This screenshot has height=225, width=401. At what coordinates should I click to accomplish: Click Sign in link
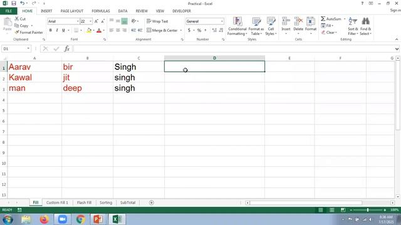click(395, 10)
